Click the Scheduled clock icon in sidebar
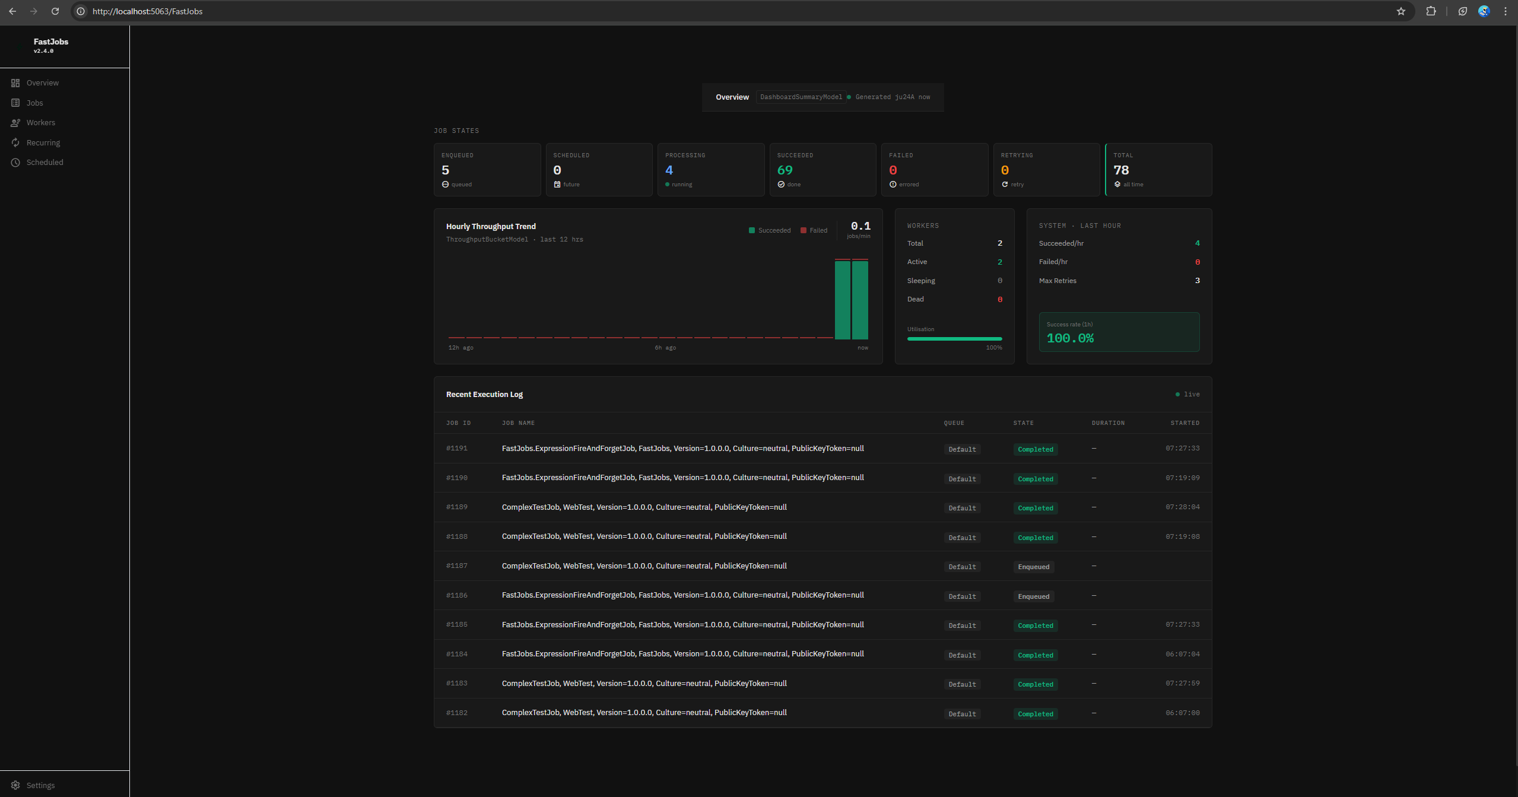 click(x=15, y=162)
